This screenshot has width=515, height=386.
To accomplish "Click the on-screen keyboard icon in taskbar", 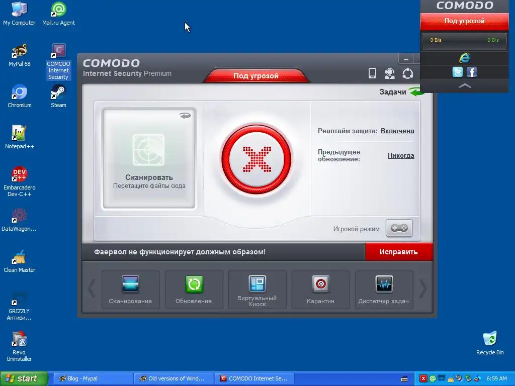I will pos(404,379).
